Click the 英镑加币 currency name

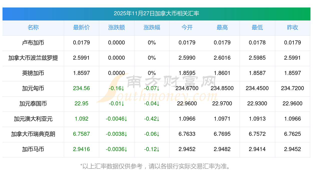pos(33,73)
